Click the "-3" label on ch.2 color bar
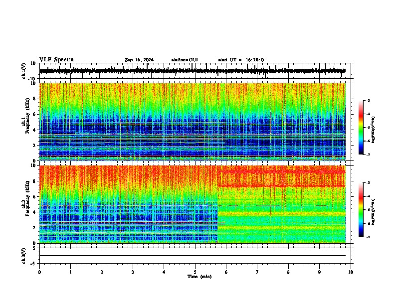Screen dimensions: 395x305 pyautogui.click(x=368, y=183)
